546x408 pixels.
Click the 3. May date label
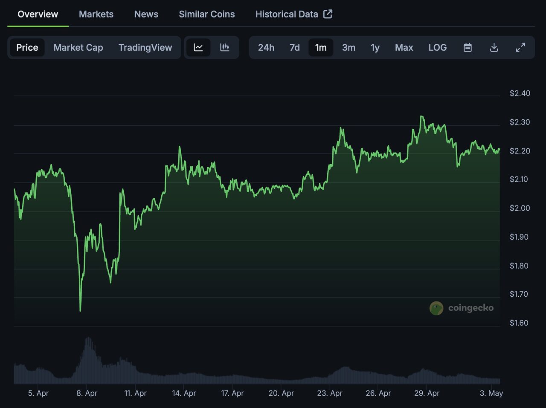click(x=491, y=393)
